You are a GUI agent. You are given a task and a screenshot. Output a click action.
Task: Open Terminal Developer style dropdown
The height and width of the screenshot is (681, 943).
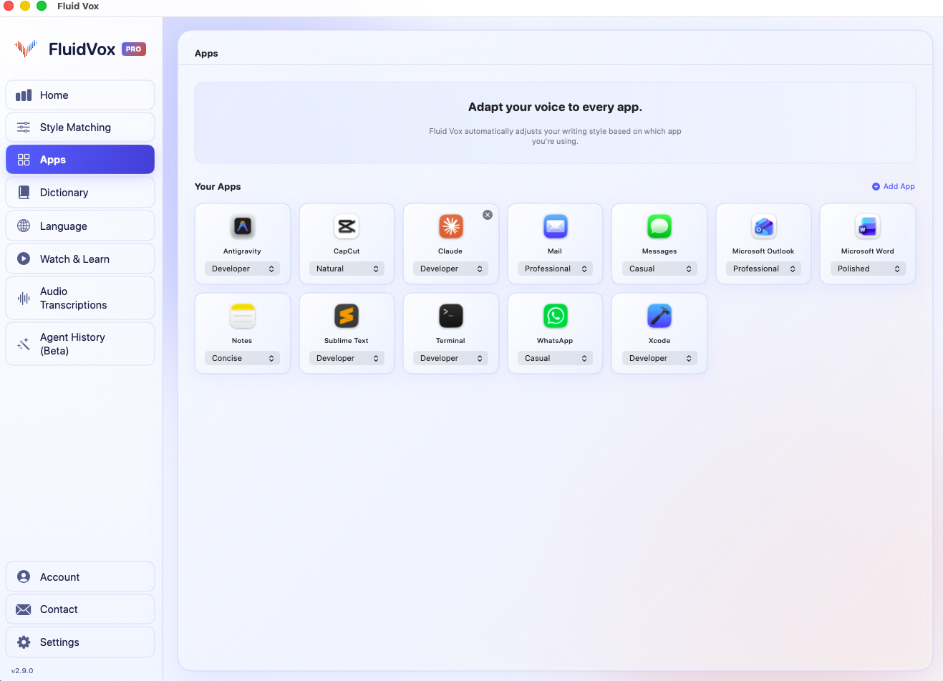coord(450,358)
